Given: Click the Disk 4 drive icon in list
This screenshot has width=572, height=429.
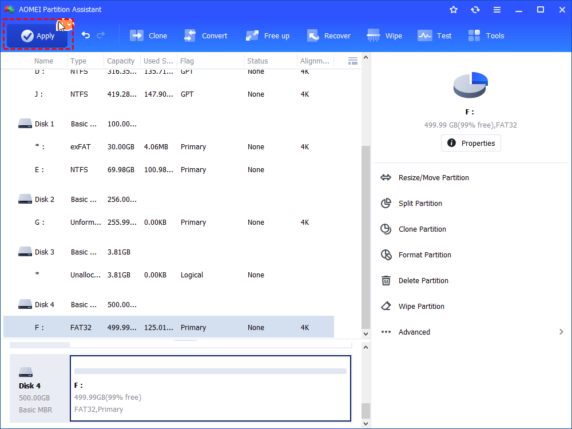Looking at the screenshot, I should [x=25, y=304].
